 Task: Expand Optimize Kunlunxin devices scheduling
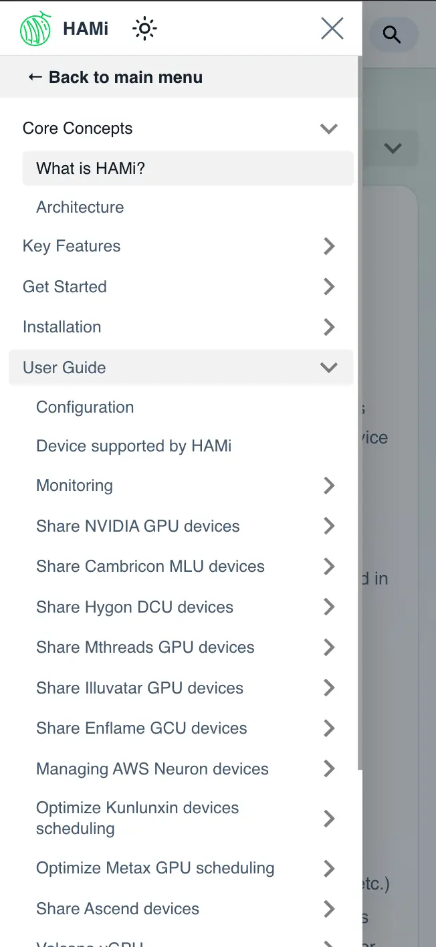coord(328,818)
